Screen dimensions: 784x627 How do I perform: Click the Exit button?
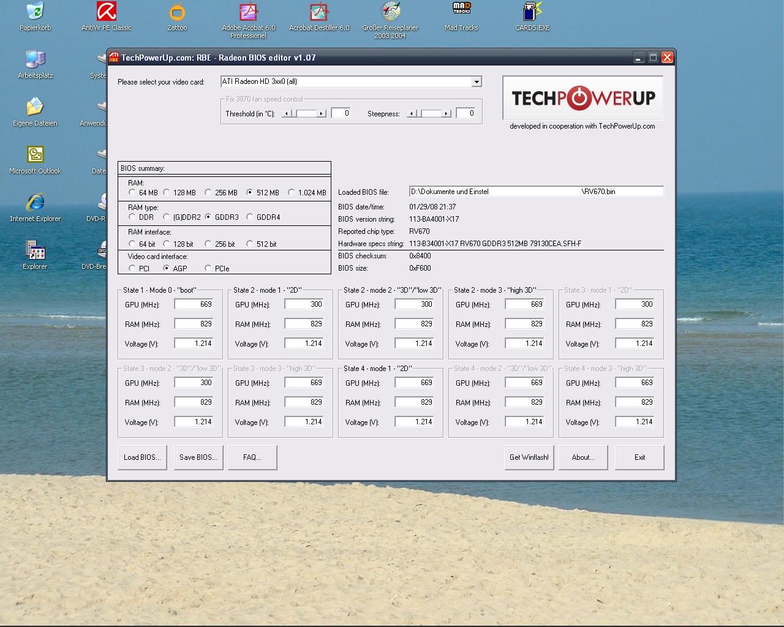(x=639, y=457)
